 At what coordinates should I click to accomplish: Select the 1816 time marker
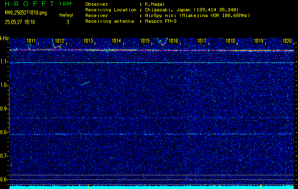[173, 41]
